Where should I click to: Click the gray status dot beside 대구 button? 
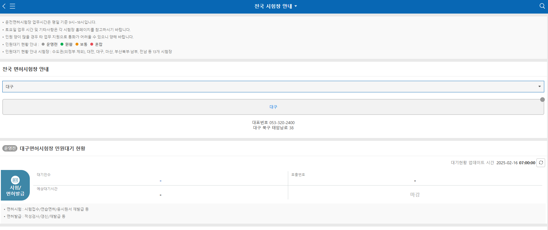click(x=543, y=100)
